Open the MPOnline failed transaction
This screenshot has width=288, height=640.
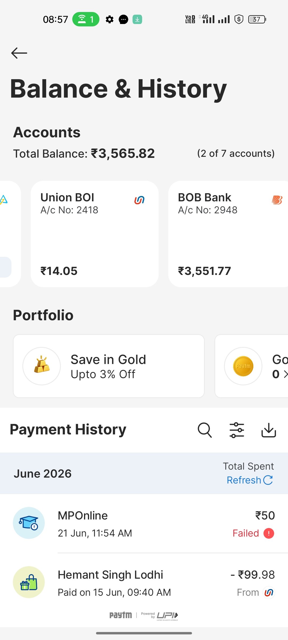click(x=144, y=523)
